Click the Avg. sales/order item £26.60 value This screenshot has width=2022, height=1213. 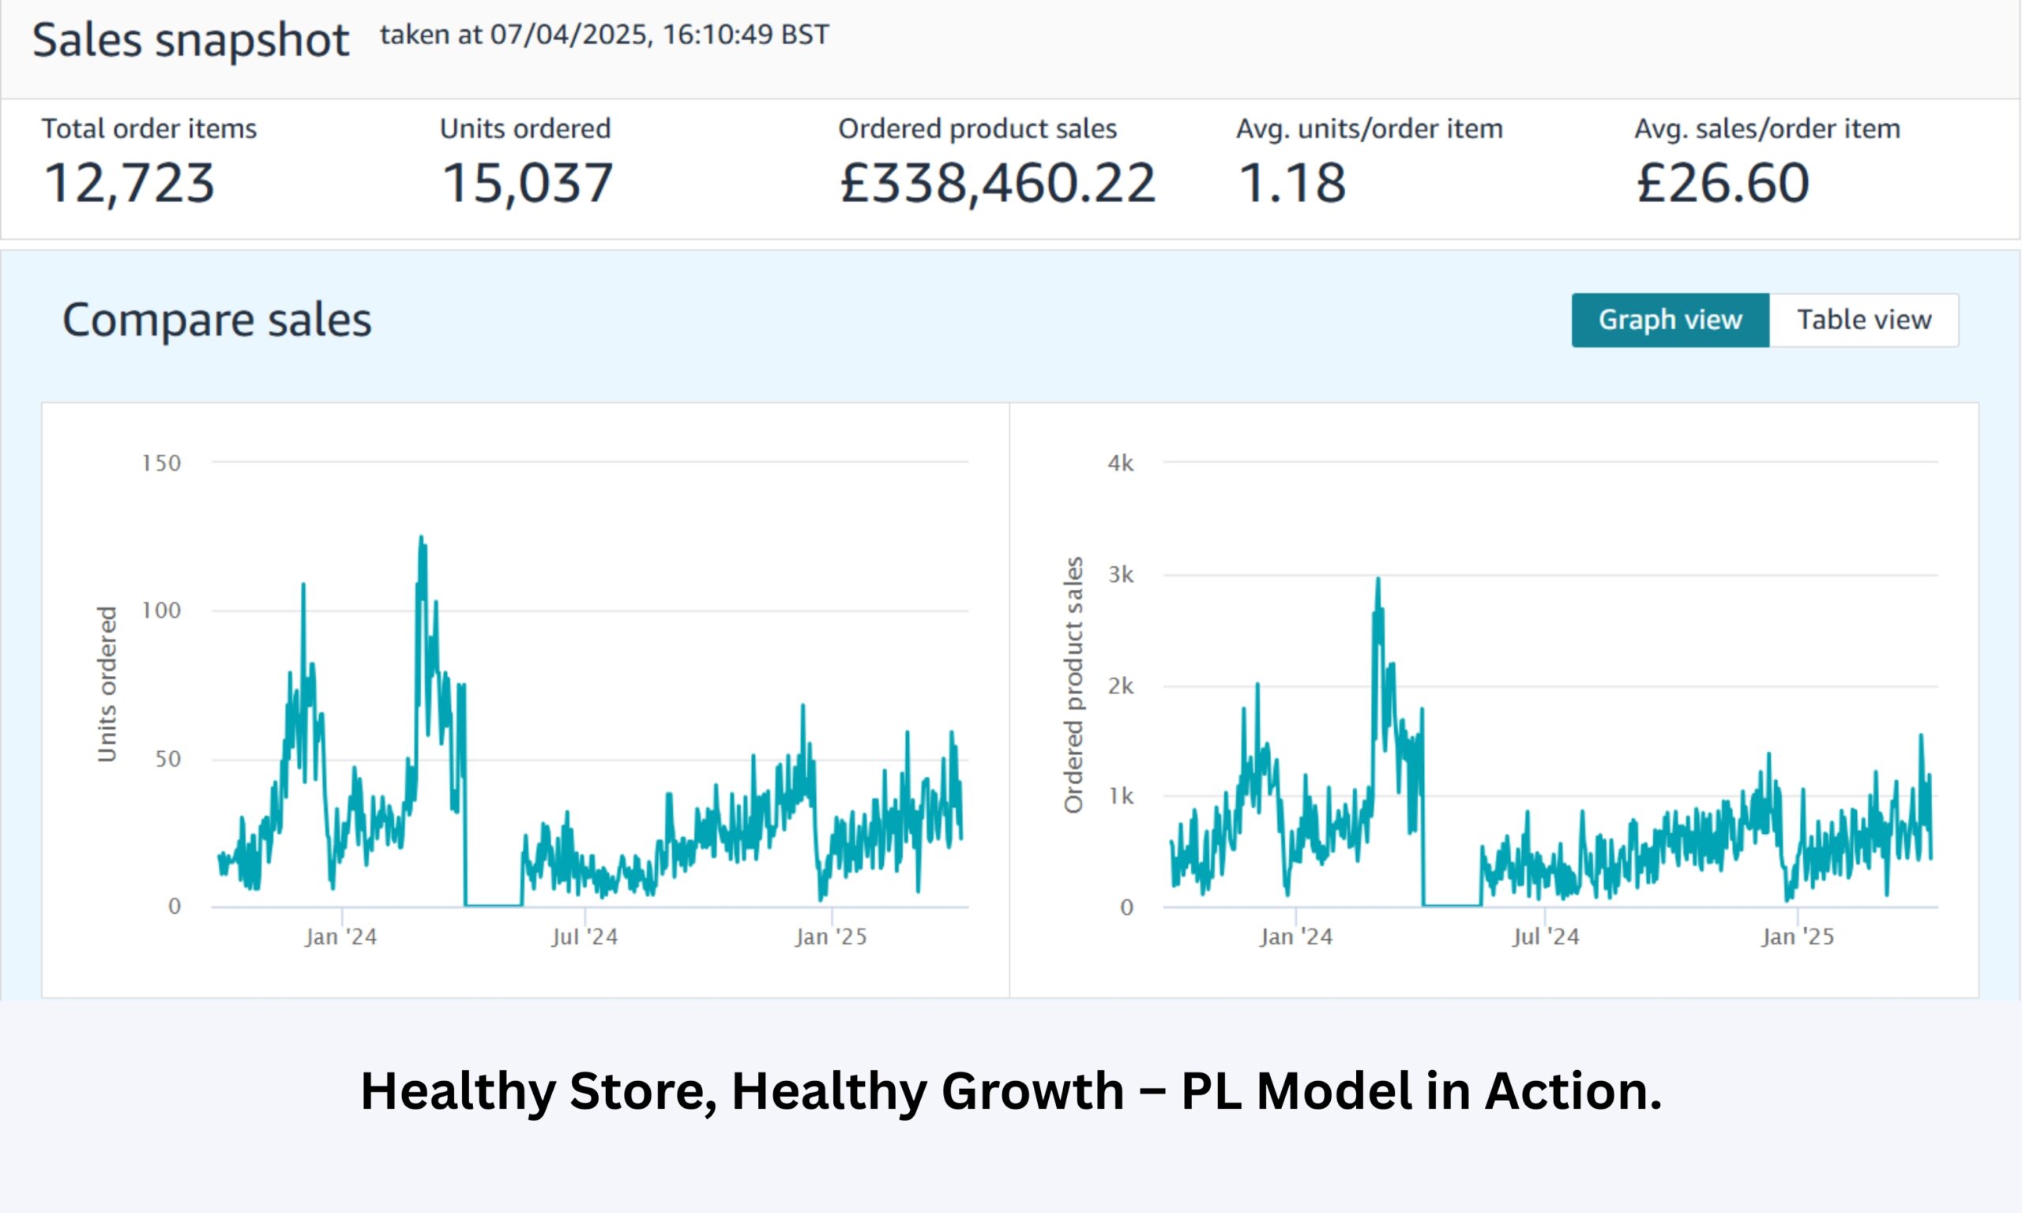coord(1722,182)
